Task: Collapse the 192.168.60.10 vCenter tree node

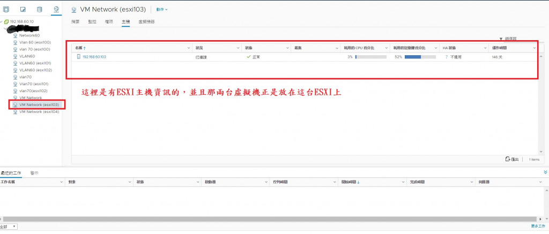Action: click(x=2, y=21)
